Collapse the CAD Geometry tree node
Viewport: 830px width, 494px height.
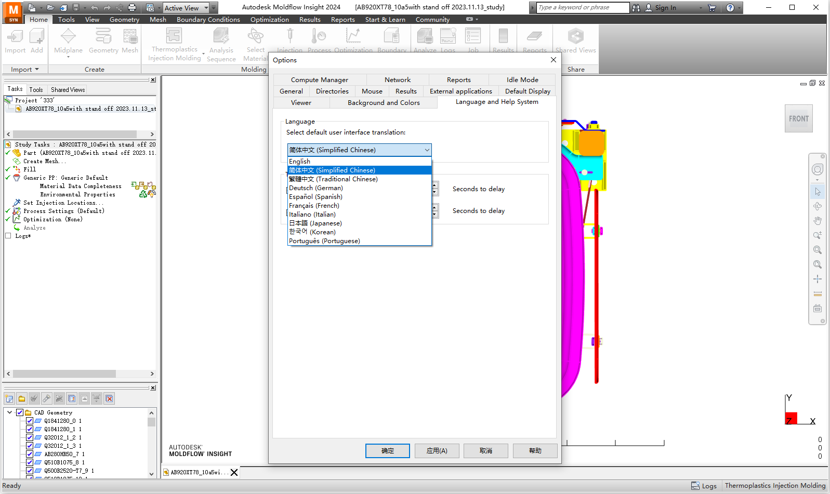point(9,412)
